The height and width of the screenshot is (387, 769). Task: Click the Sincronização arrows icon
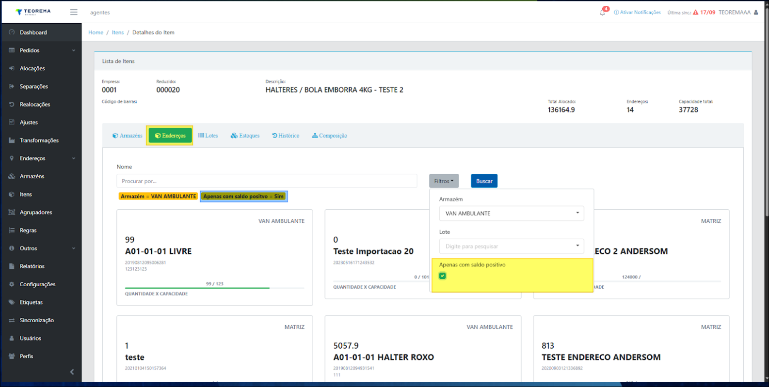click(x=12, y=320)
